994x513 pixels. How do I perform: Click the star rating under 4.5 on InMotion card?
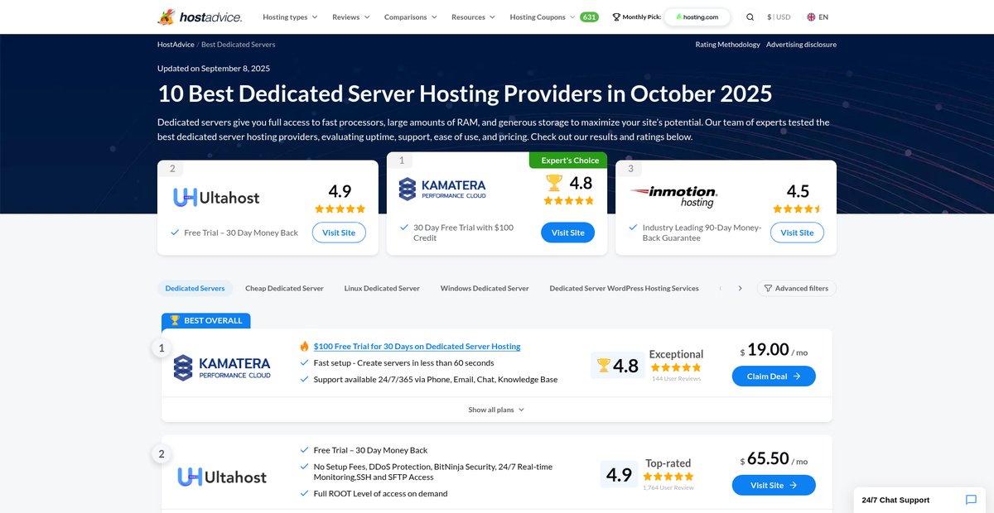[x=798, y=209]
